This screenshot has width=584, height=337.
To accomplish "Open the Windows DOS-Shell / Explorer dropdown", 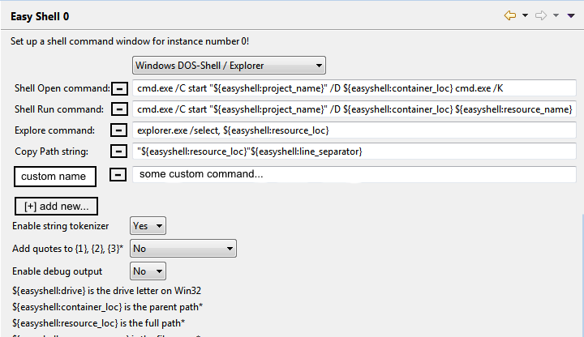I will click(x=229, y=66).
